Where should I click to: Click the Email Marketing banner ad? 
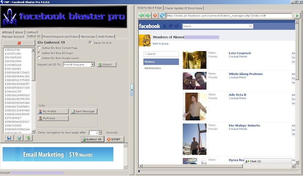pyautogui.click(x=58, y=154)
